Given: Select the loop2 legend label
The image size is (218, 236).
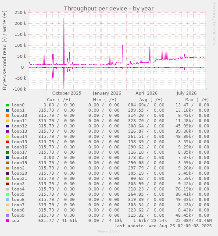Looking at the screenshot, I should [18, 168].
